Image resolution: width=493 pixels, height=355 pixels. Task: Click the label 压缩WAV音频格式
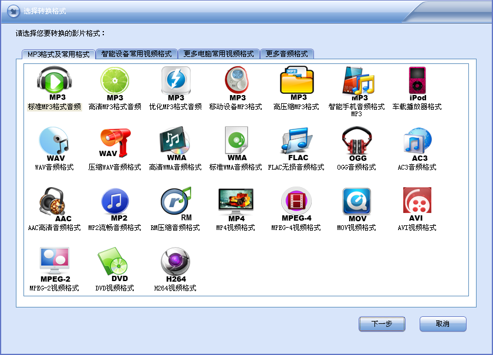(x=115, y=167)
